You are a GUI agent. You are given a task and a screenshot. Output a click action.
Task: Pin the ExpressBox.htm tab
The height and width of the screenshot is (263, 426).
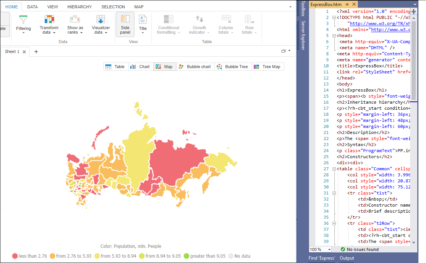pos(347,5)
